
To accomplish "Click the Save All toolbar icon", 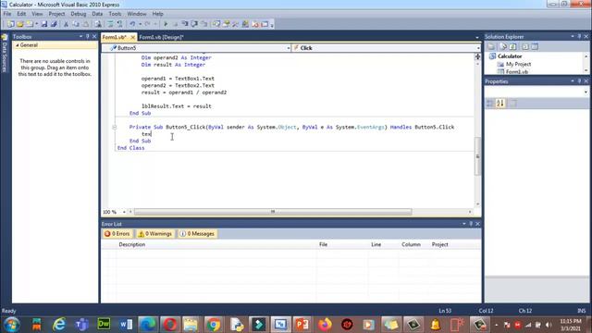I will click(x=54, y=24).
